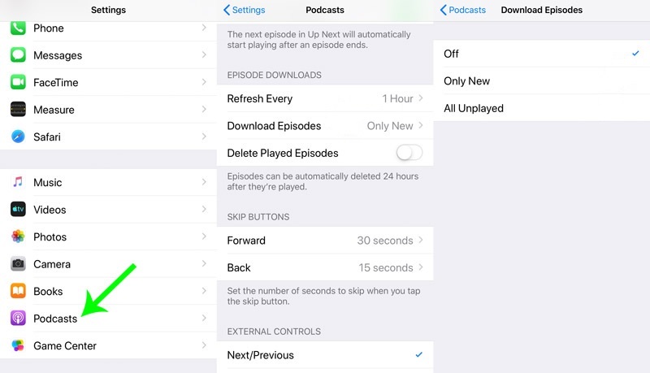Choose the All Unplayed option
The image size is (650, 373).
pos(540,108)
